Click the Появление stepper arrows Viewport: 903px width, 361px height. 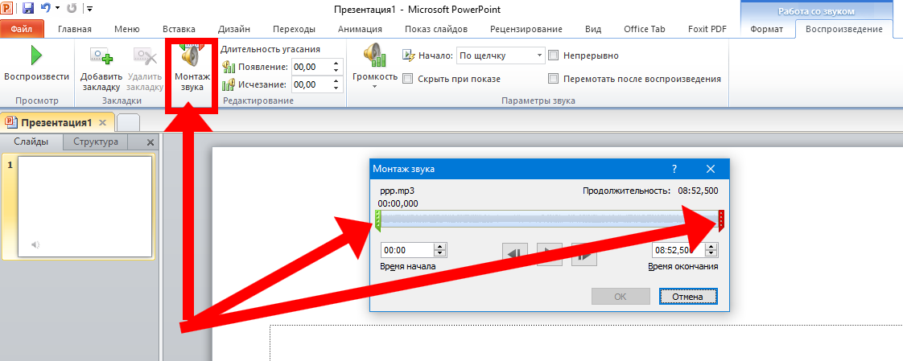337,67
